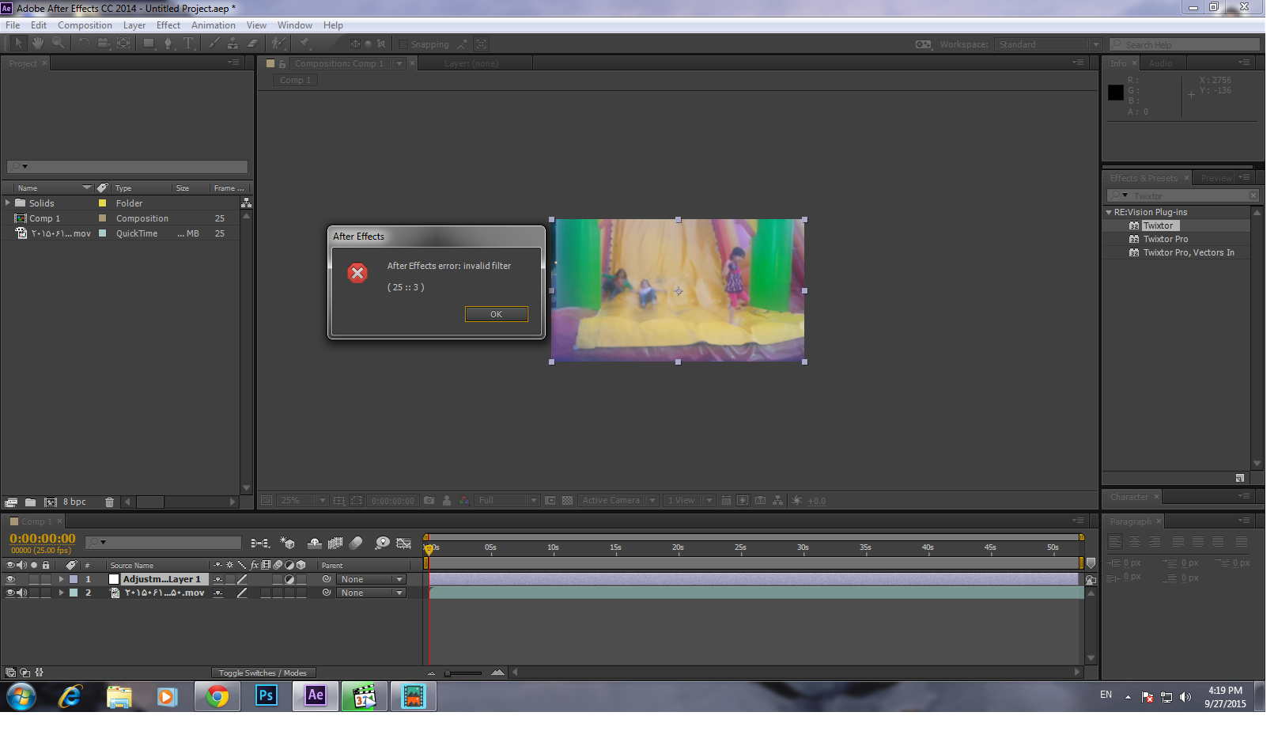
Task: Open the File menu
Action: tap(13, 25)
